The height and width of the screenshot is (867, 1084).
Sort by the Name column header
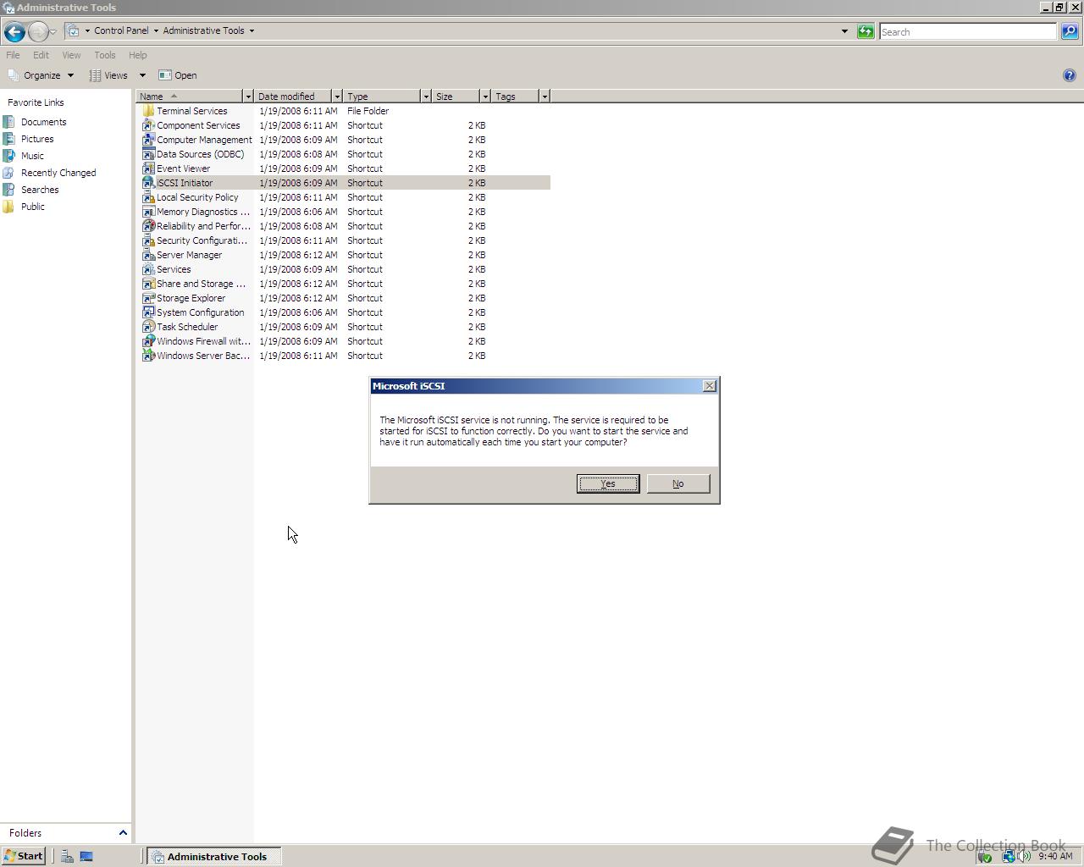(190, 97)
